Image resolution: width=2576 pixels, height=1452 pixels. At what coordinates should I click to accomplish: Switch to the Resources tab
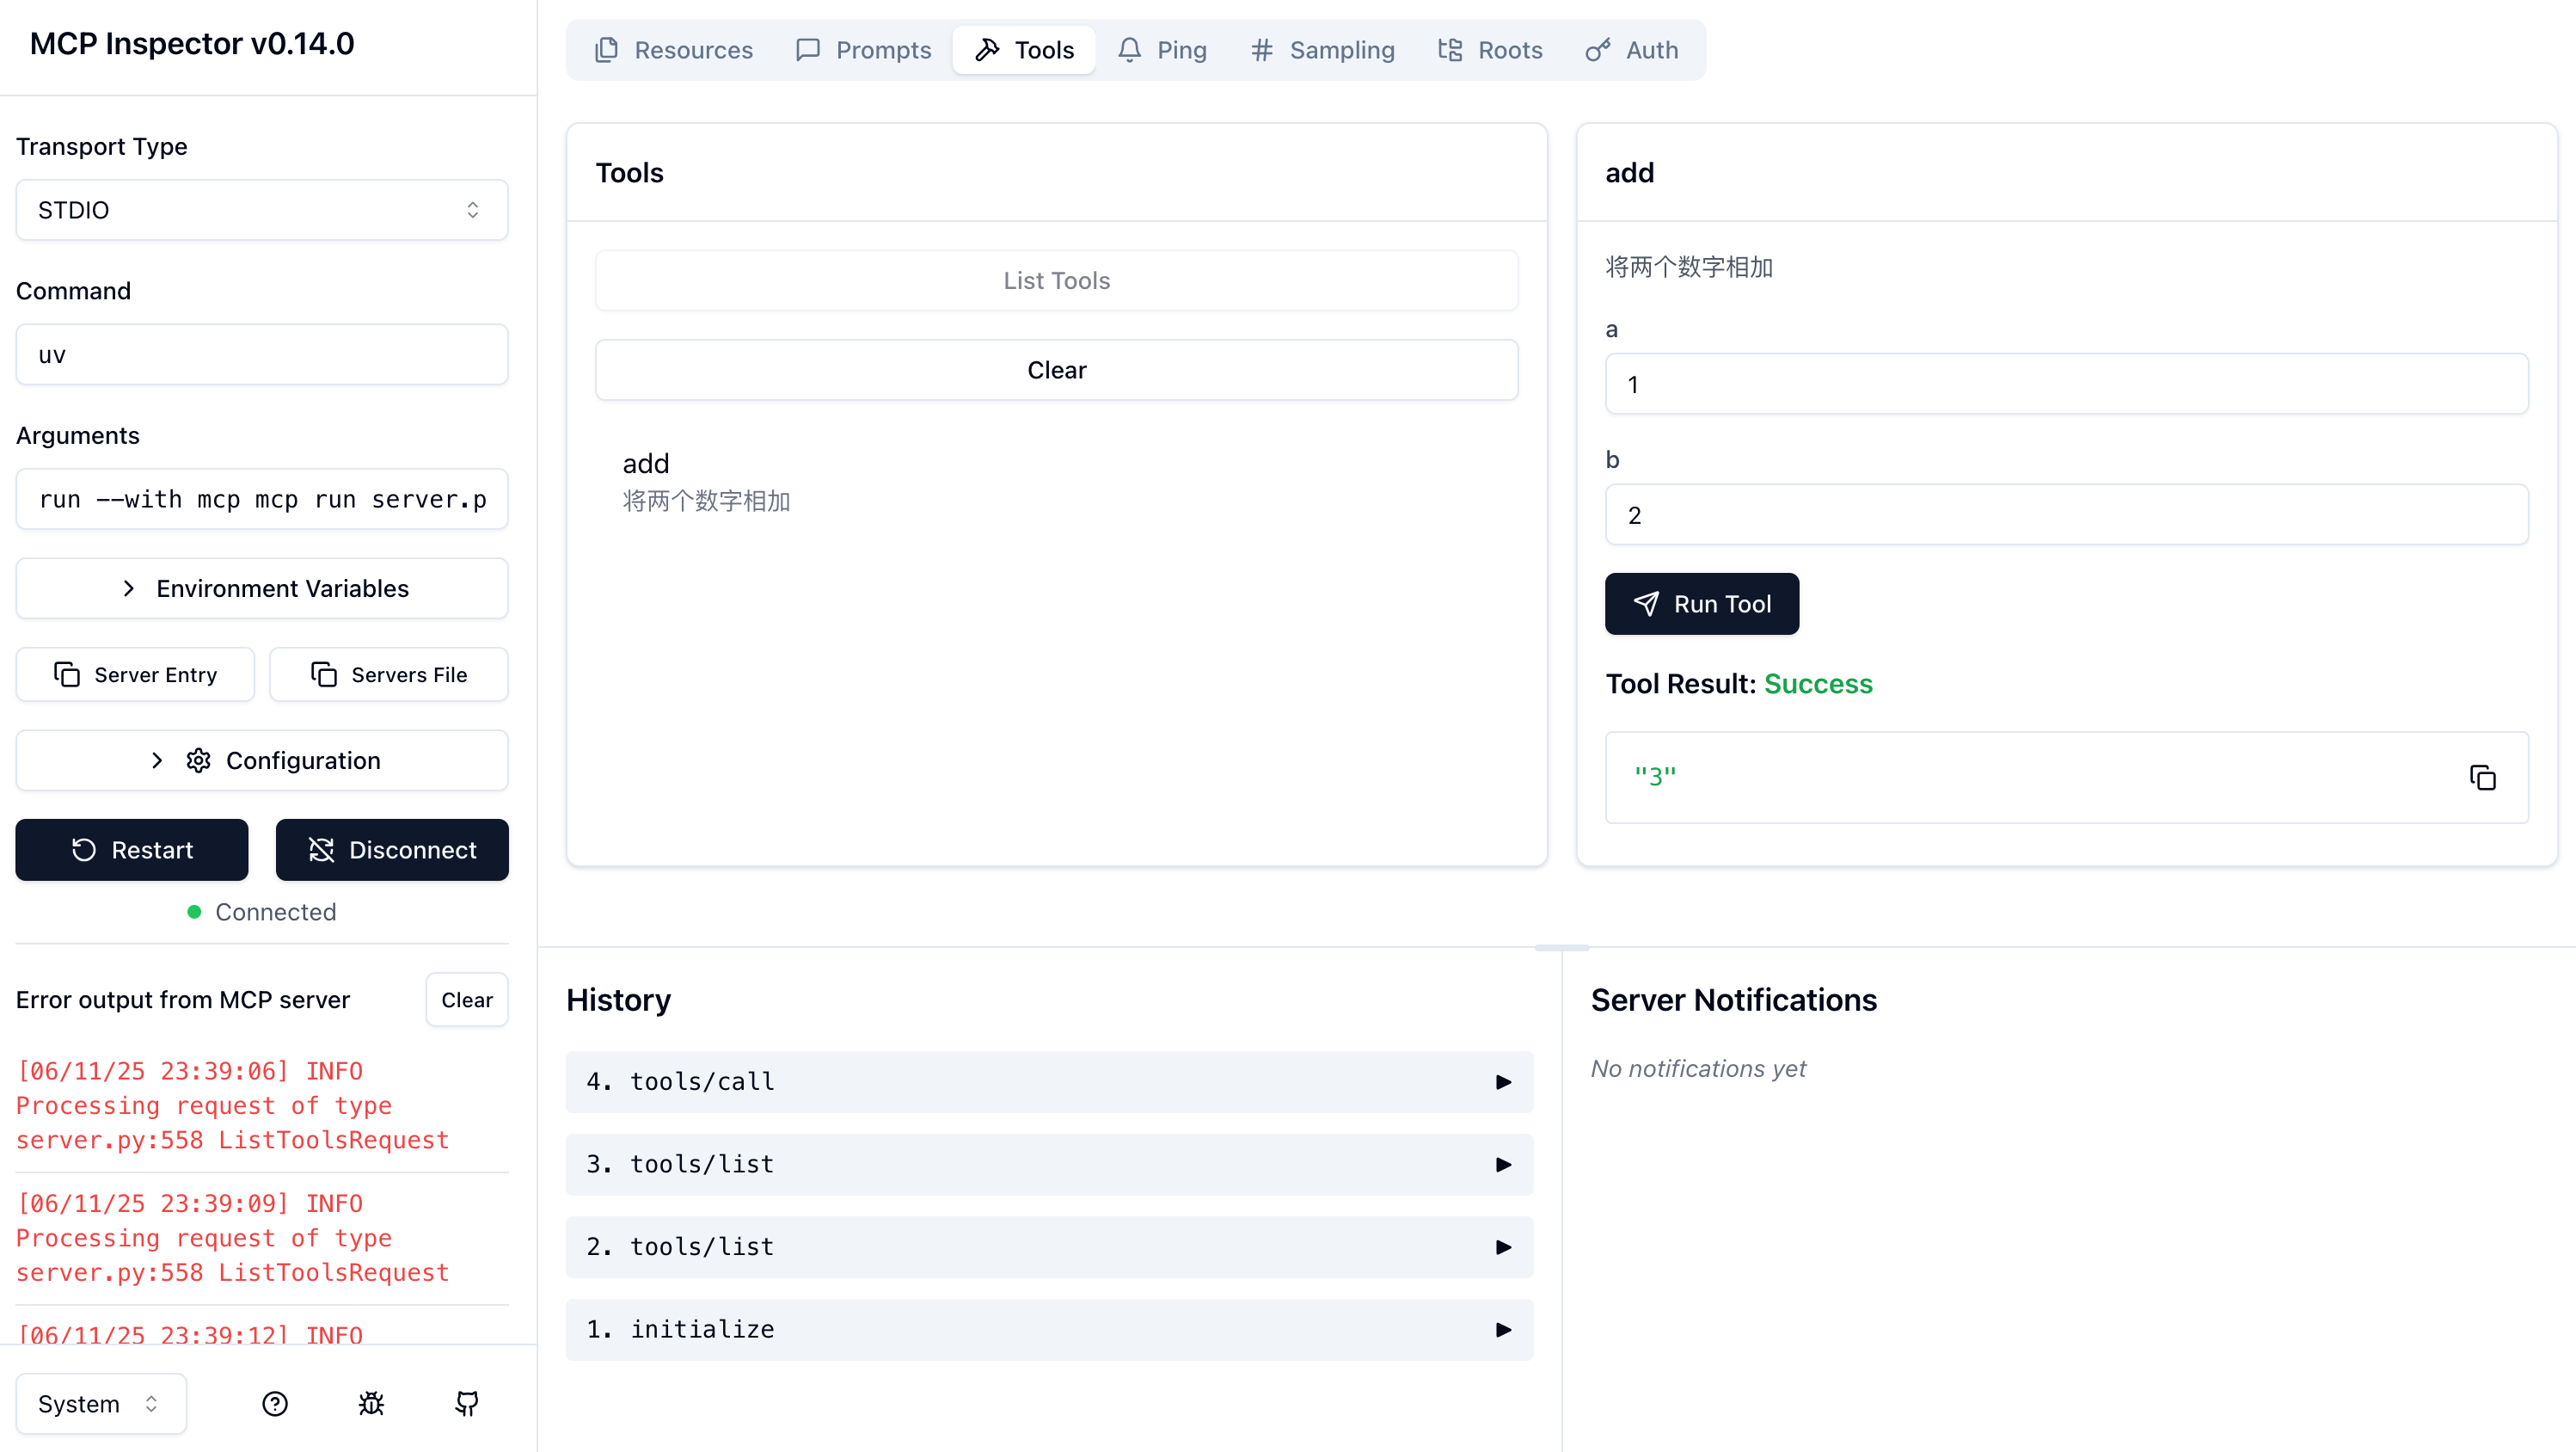[x=674, y=50]
